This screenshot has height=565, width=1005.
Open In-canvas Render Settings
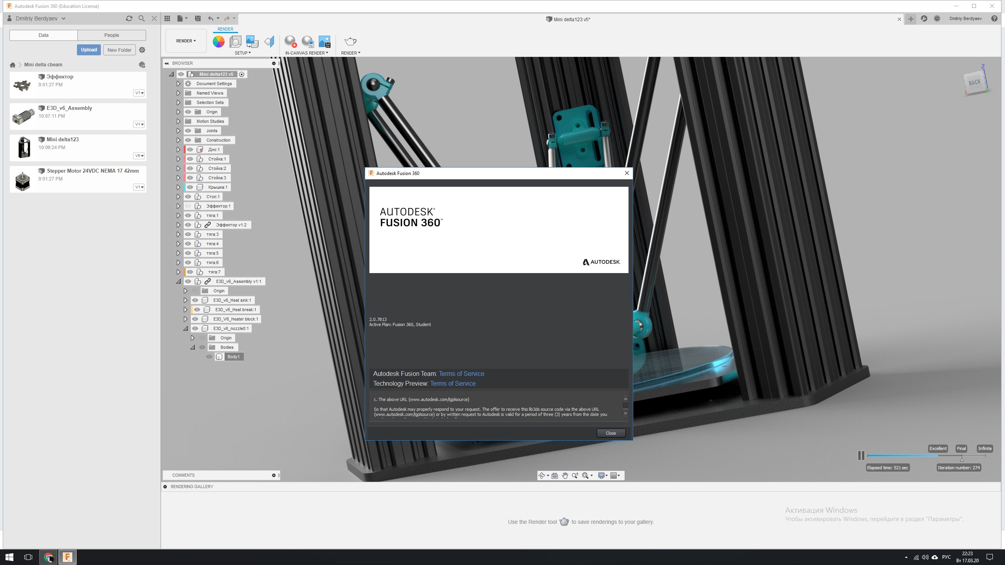tap(307, 41)
